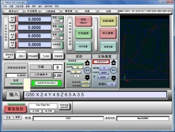Screen dimensions: 175x132
Task: Click the red 停止施教 button
Action: click(x=108, y=33)
